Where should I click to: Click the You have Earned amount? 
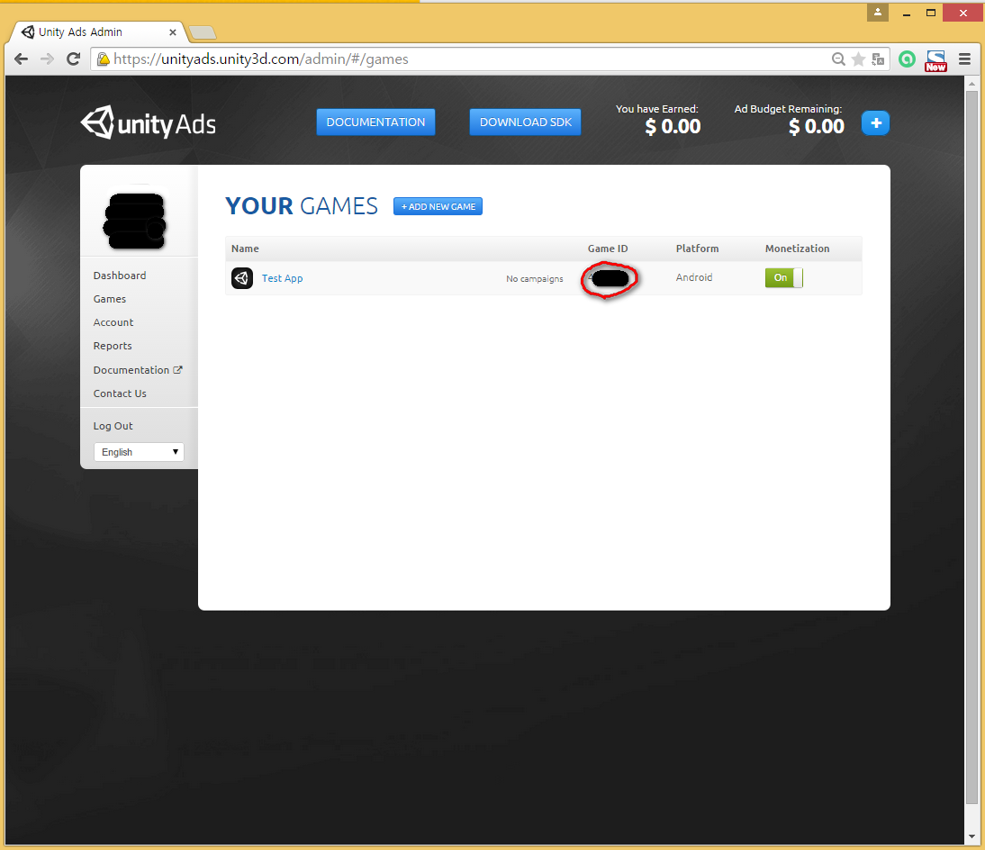(x=673, y=127)
